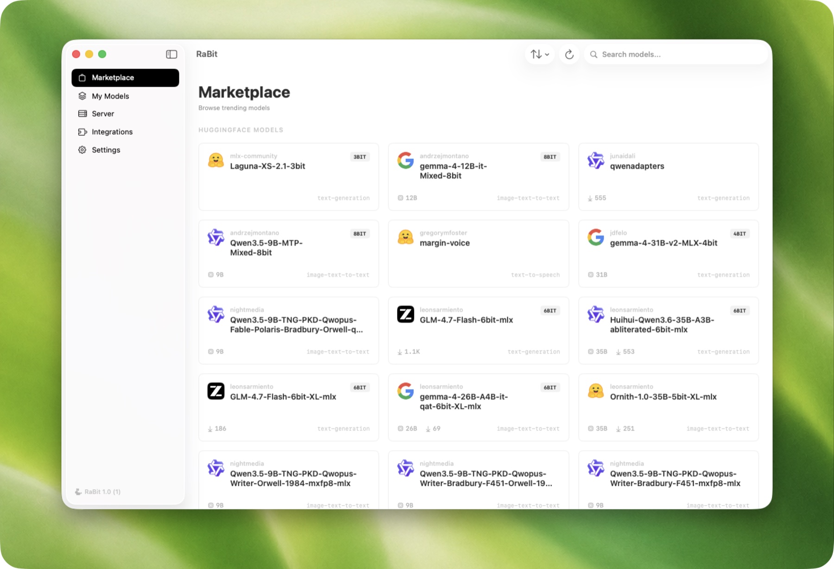This screenshot has width=834, height=569.
Task: Open the sort order dropdown
Action: point(540,55)
